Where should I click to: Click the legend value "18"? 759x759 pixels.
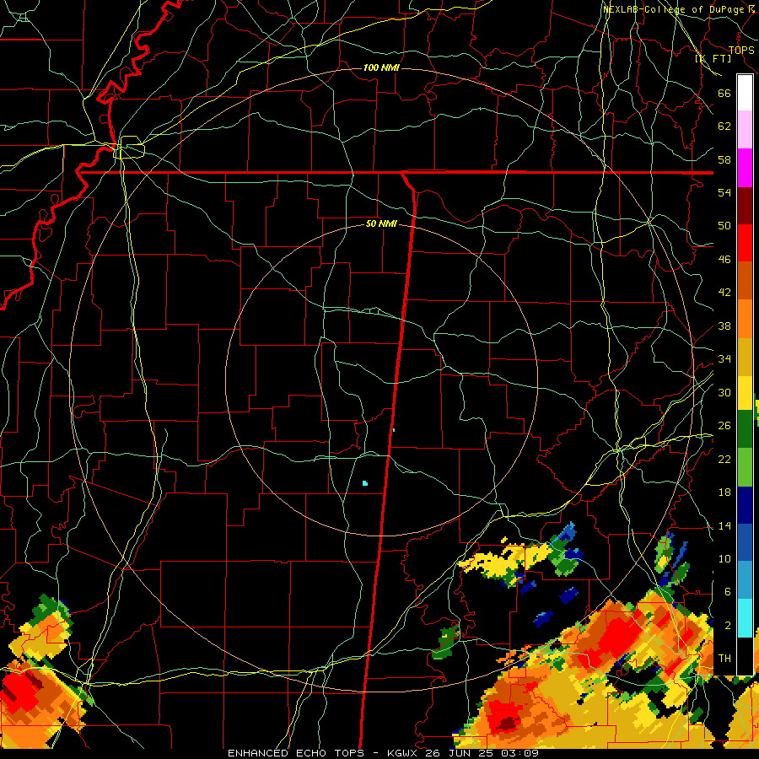tap(724, 493)
